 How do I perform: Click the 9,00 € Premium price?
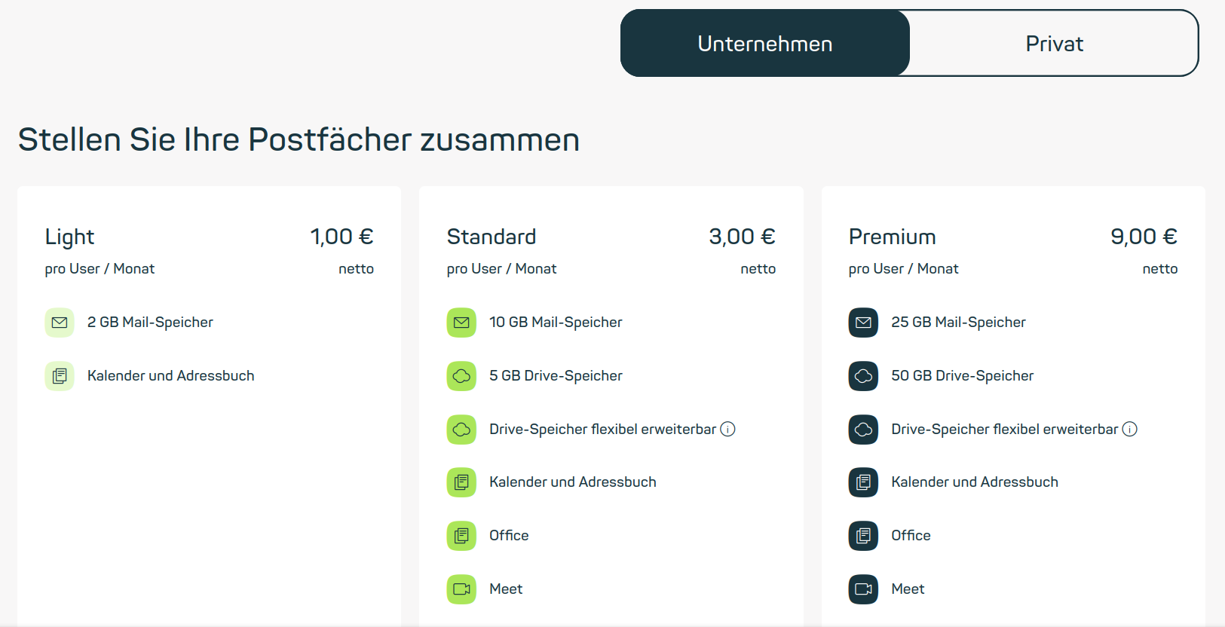click(1143, 237)
